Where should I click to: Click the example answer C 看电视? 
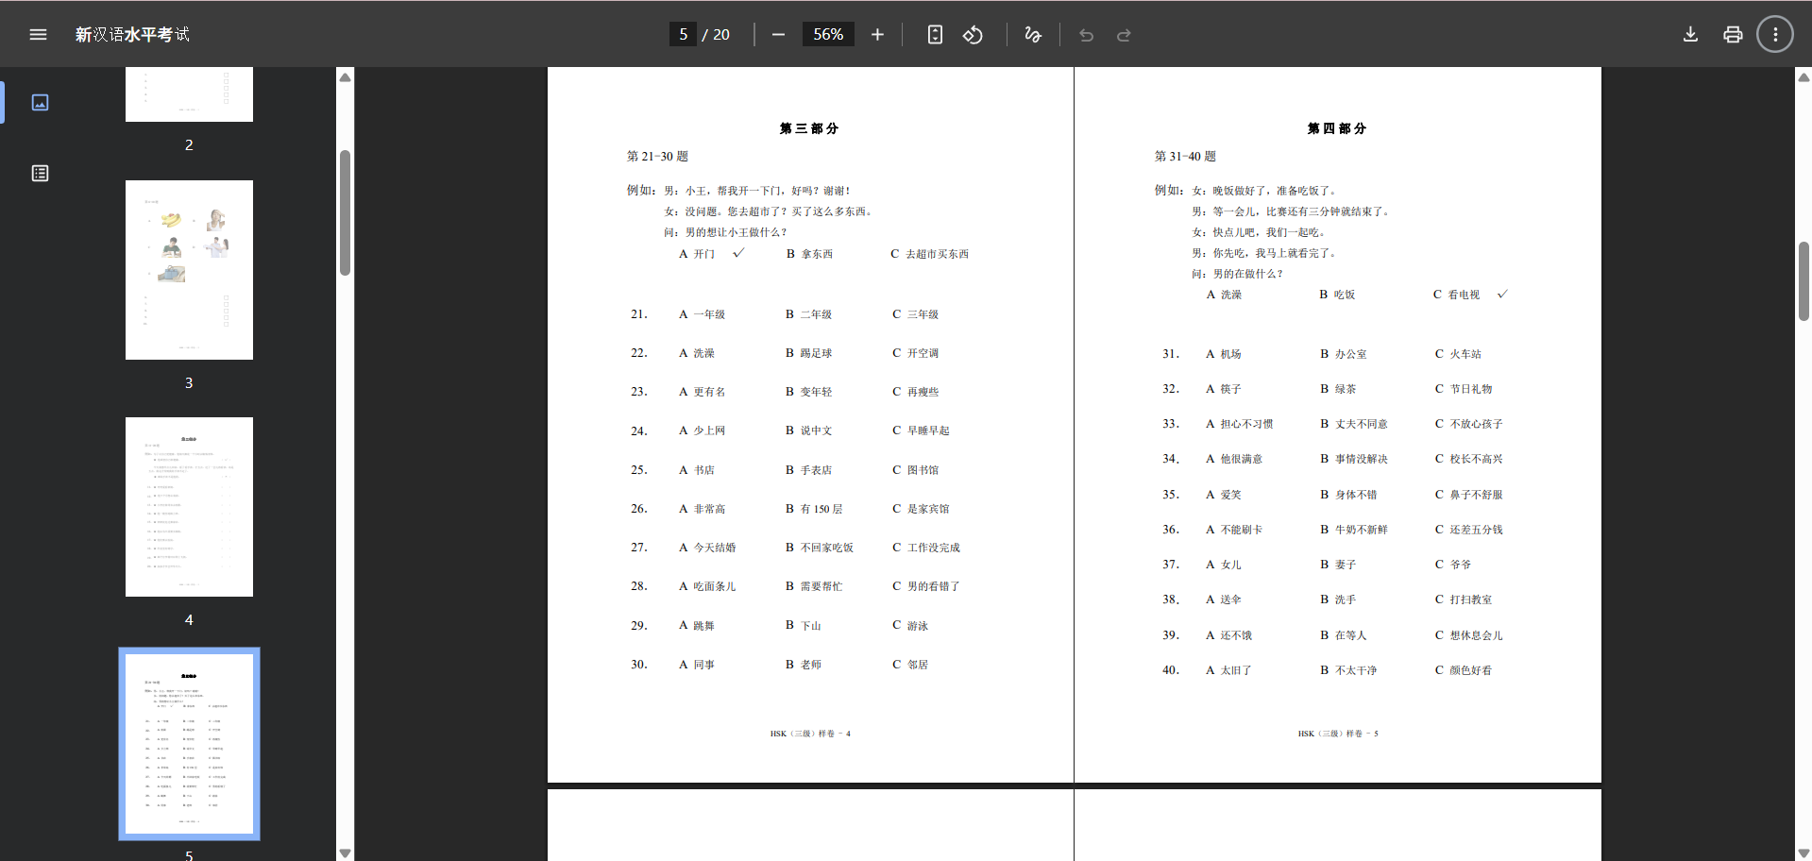pyautogui.click(x=1457, y=295)
